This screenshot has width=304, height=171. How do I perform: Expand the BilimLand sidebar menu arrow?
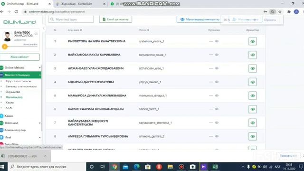coord(39,123)
